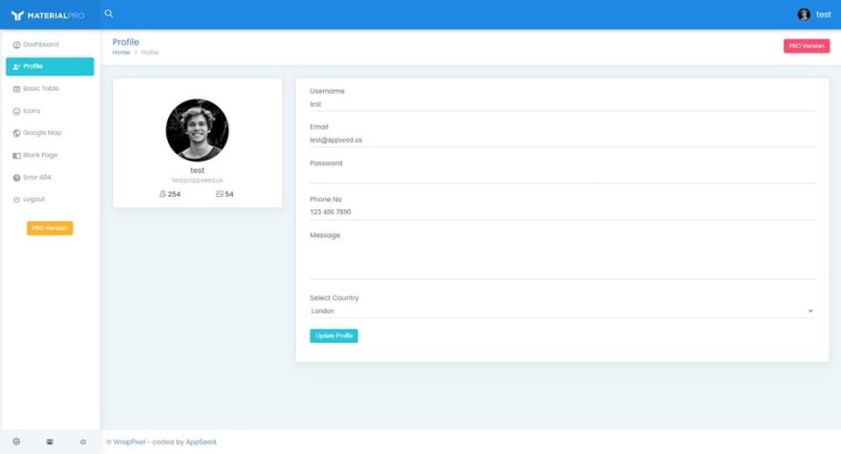Click the followers icon showing 254
Screen dimensions: 841x454
[x=162, y=194]
